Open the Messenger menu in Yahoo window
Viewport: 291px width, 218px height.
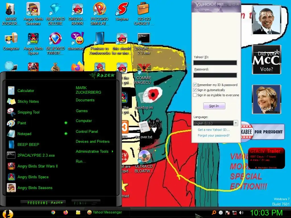201,9
